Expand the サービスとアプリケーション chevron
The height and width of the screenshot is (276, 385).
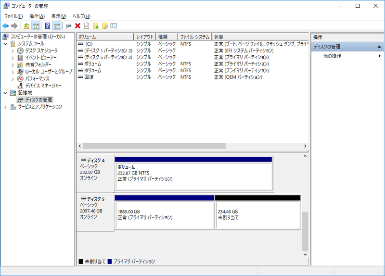coord(5,107)
